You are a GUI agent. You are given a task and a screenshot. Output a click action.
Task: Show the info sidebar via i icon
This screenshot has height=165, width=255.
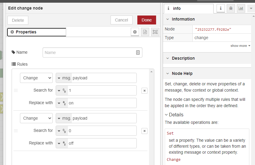click(221, 8)
